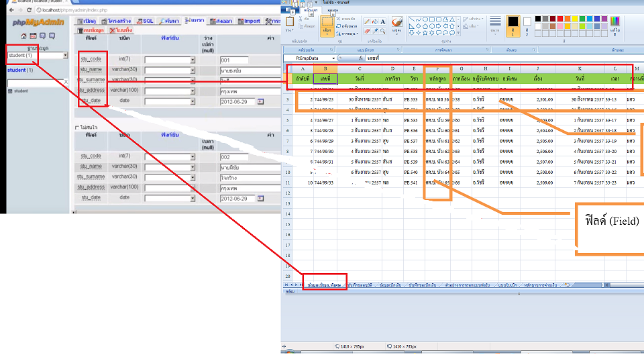Click the fx insert function icon
The width and height of the screenshot is (644, 355).
[361, 58]
